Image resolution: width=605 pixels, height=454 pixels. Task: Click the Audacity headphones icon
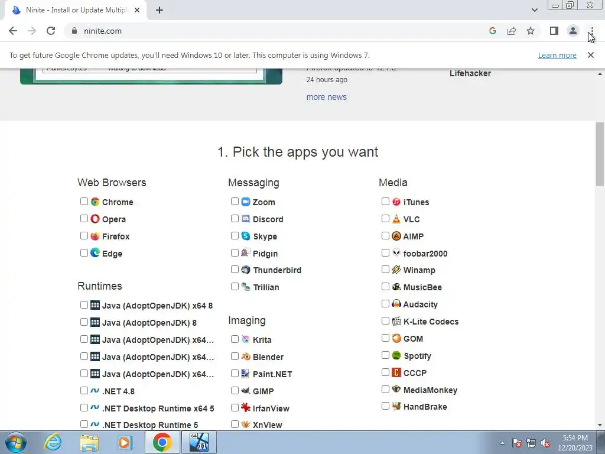click(x=396, y=304)
